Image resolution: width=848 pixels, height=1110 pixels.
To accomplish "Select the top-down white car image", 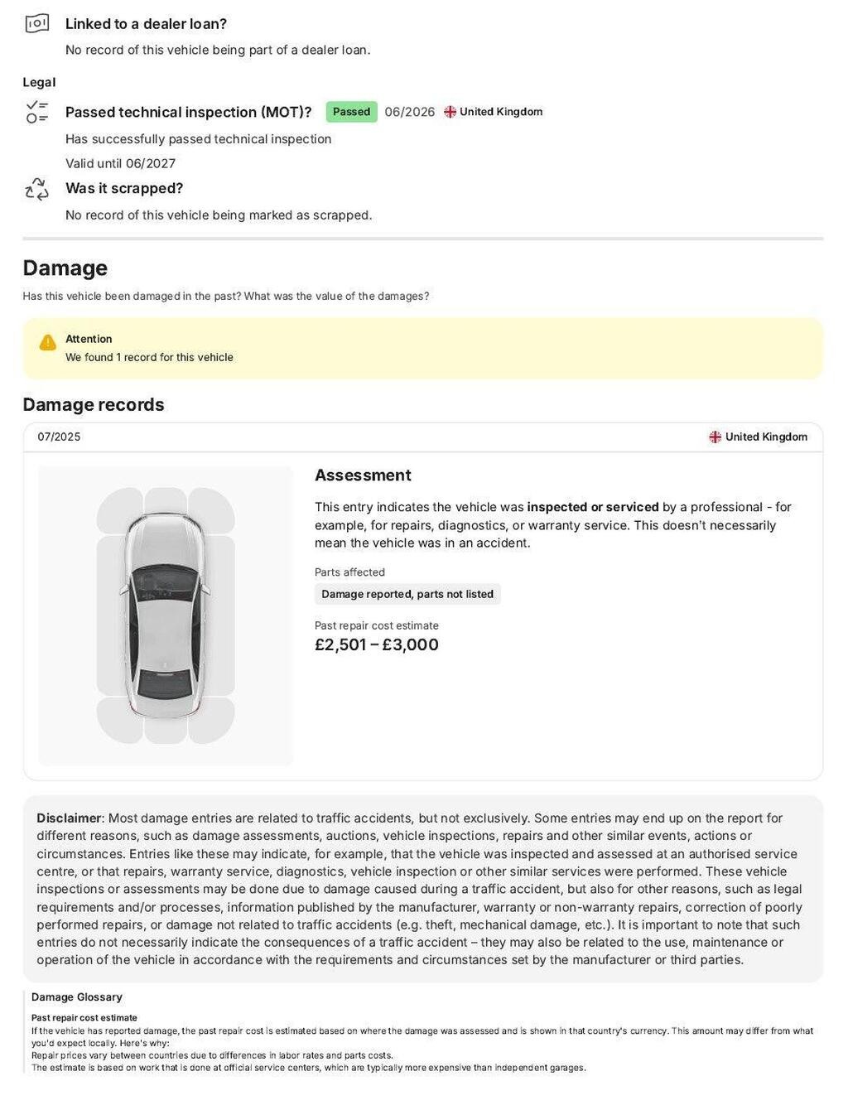I will 166,615.
